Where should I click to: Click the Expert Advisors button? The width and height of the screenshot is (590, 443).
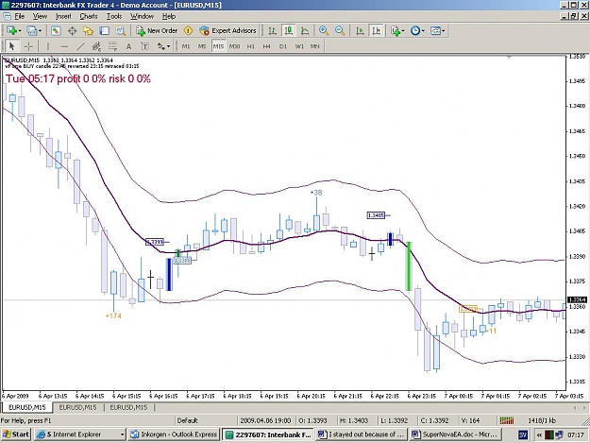(228, 30)
